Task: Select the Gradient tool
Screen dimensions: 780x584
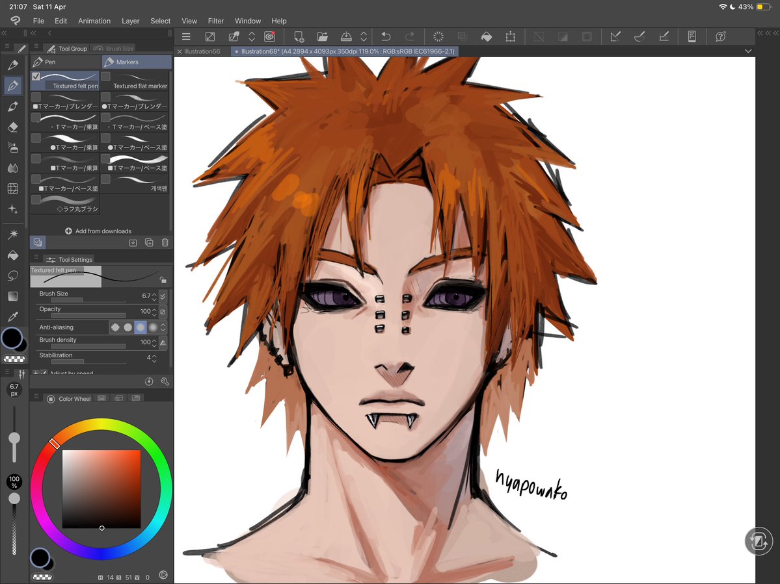Action: pos(13,296)
